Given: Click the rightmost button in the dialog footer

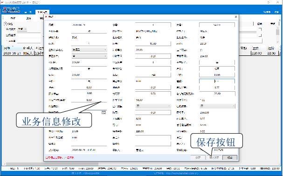Looking at the screenshot, I should (x=230, y=157).
